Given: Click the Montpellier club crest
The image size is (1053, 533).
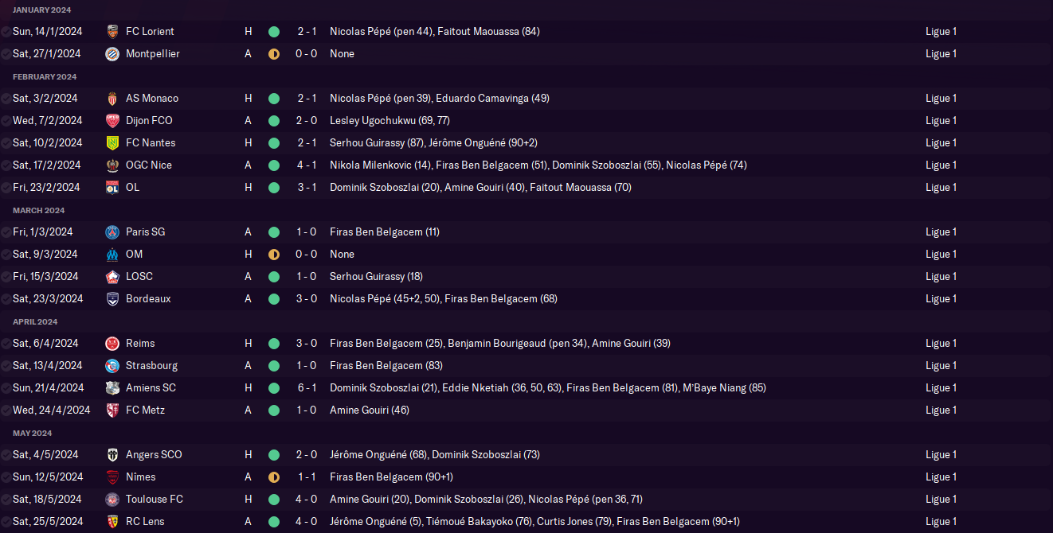Looking at the screenshot, I should 112,54.
